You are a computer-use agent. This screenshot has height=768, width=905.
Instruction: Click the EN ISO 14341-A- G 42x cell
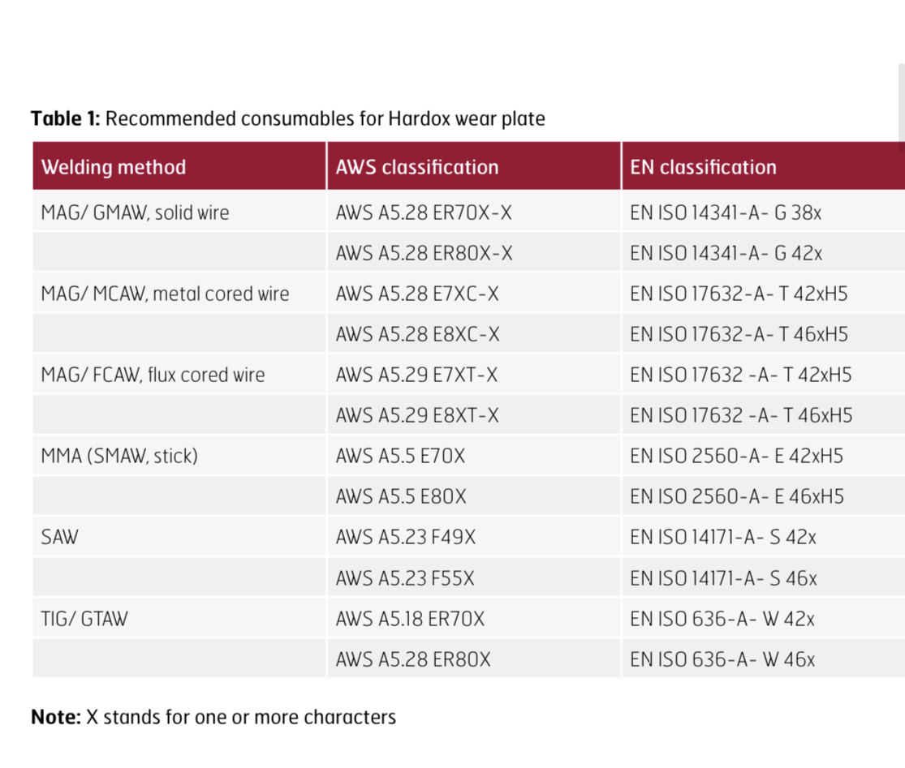click(x=726, y=253)
